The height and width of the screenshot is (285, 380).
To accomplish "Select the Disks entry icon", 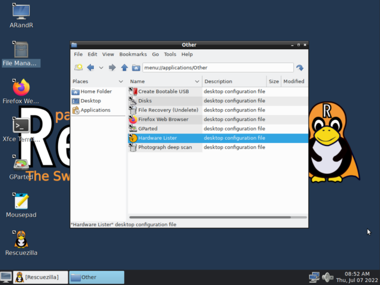I will pyautogui.click(x=133, y=100).
